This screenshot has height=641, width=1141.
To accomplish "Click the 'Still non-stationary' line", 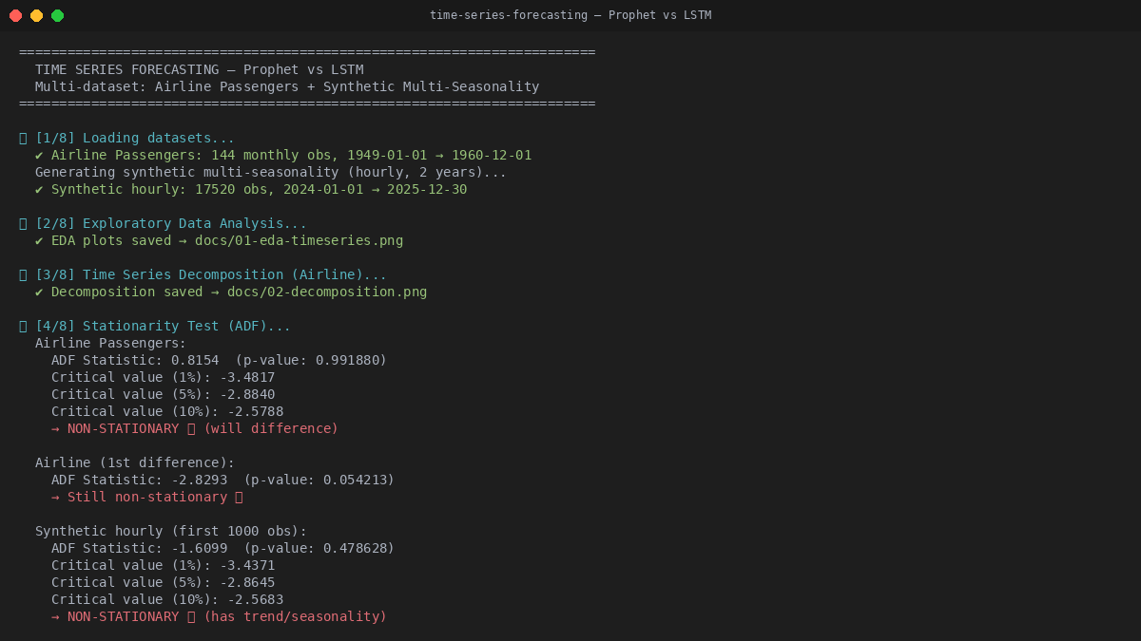I will (147, 497).
